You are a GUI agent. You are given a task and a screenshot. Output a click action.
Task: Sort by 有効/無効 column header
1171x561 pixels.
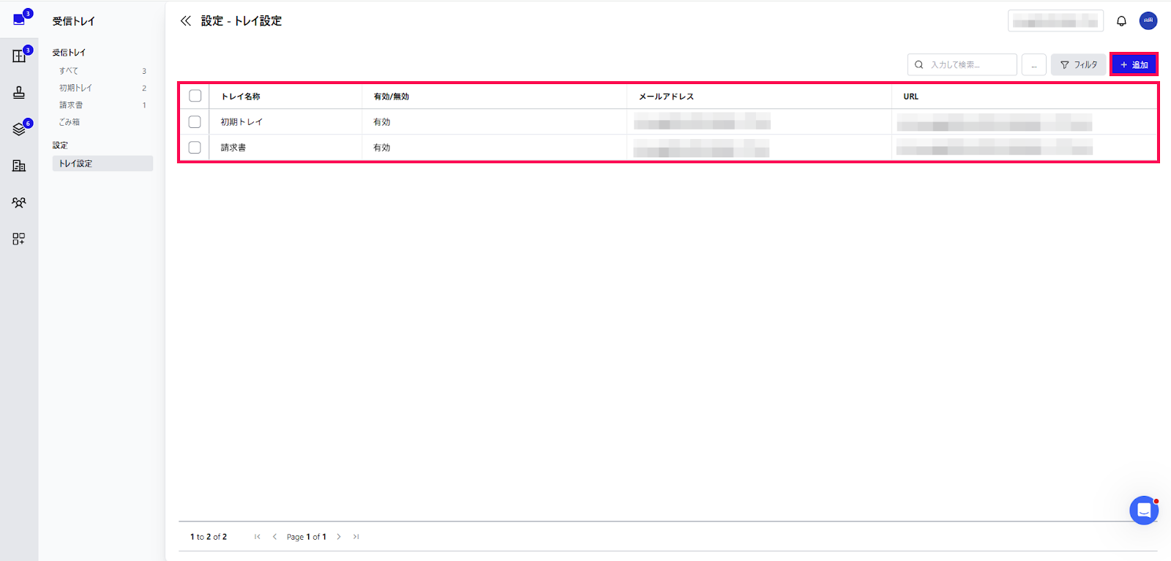coord(392,97)
